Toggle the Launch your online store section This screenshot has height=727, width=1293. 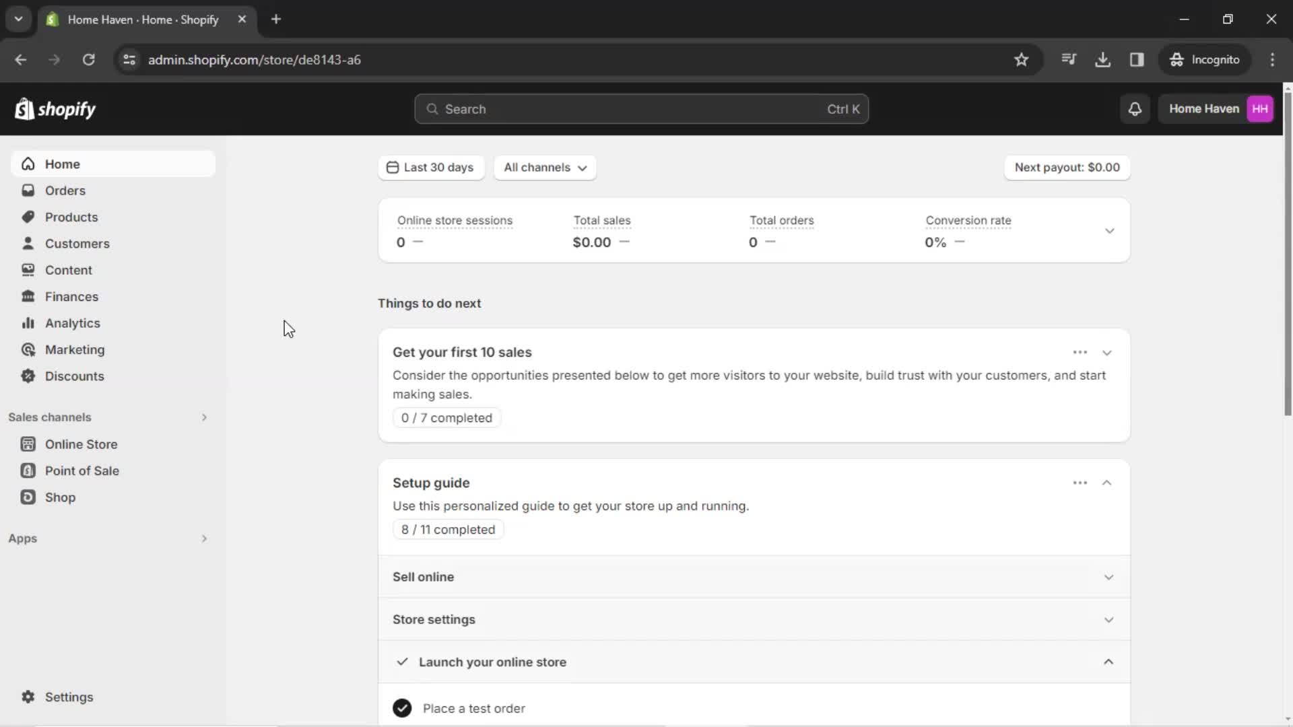click(x=1108, y=661)
